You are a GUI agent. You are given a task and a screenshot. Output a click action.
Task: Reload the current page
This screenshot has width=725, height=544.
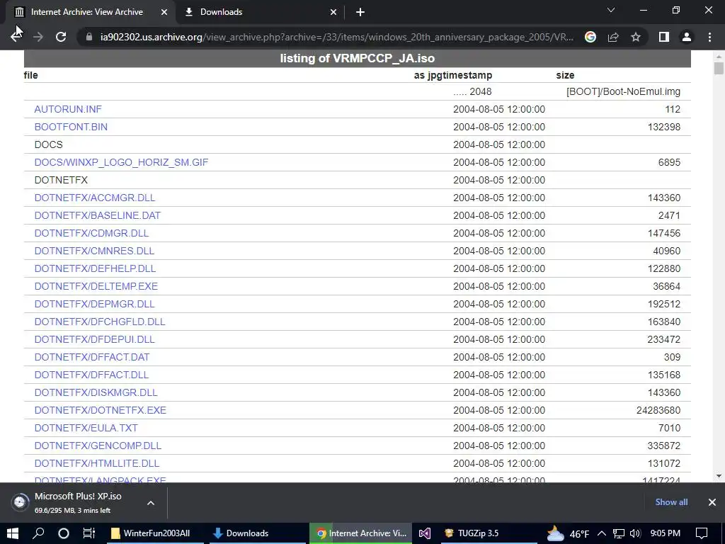pyautogui.click(x=61, y=37)
